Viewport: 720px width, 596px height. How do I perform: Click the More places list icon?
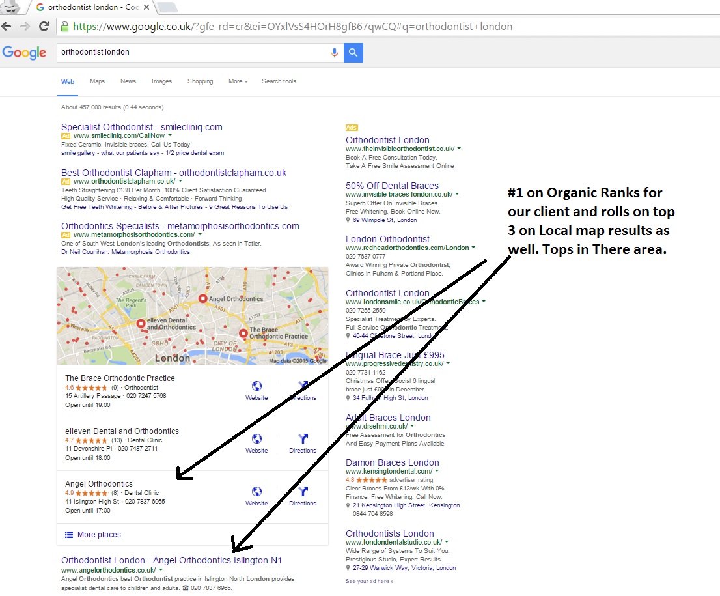[69, 534]
